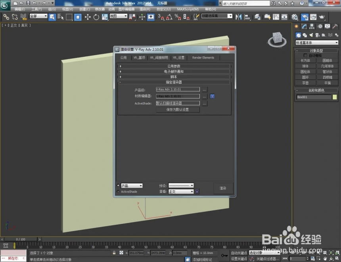The height and width of the screenshot is (262, 341).
Task: Open the 全部 selection filter dropdown
Action: pos(38,16)
